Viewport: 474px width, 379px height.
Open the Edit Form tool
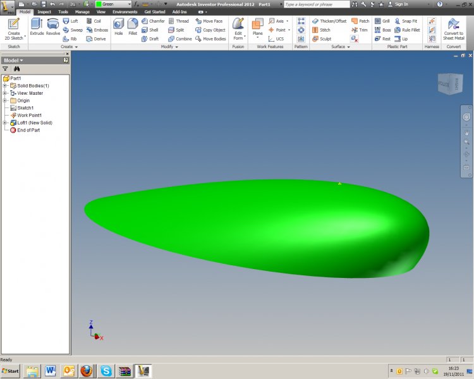pos(238,29)
